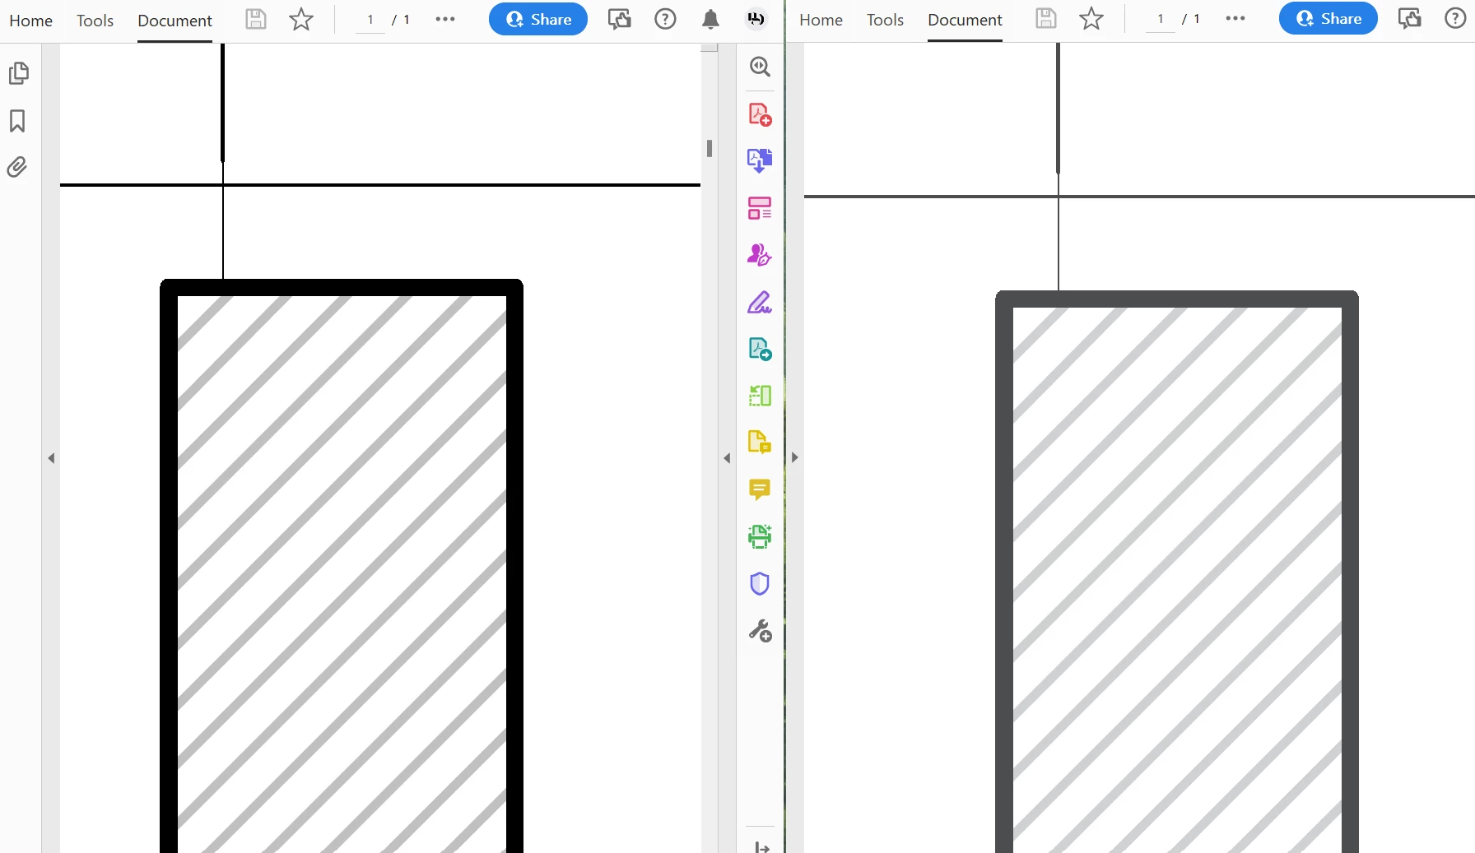Switch to Home tab in the right window
Screen dimensions: 1475x853
821,20
